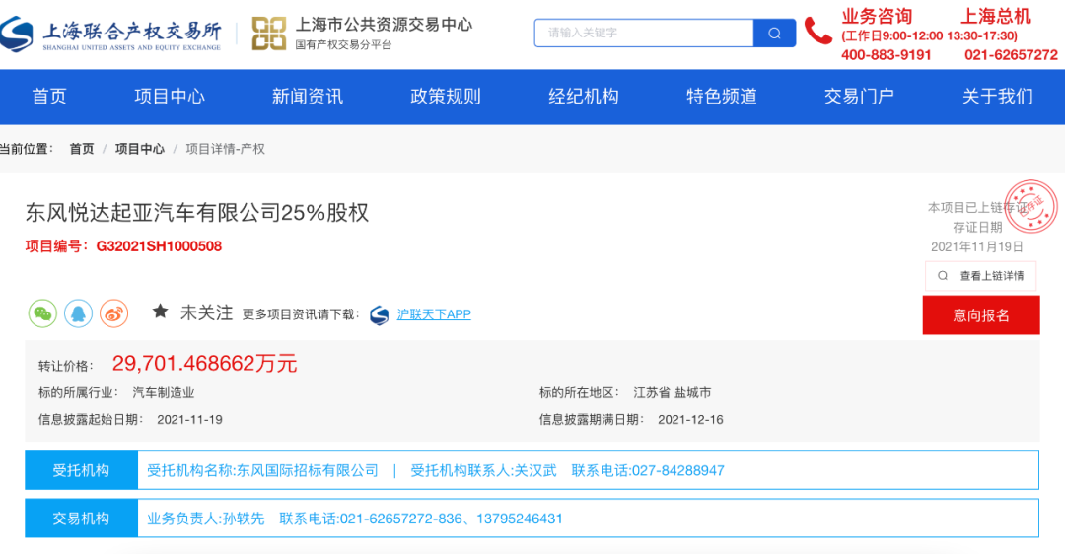Click the blue magnifier search button
This screenshot has height=554, width=1065.
774,34
